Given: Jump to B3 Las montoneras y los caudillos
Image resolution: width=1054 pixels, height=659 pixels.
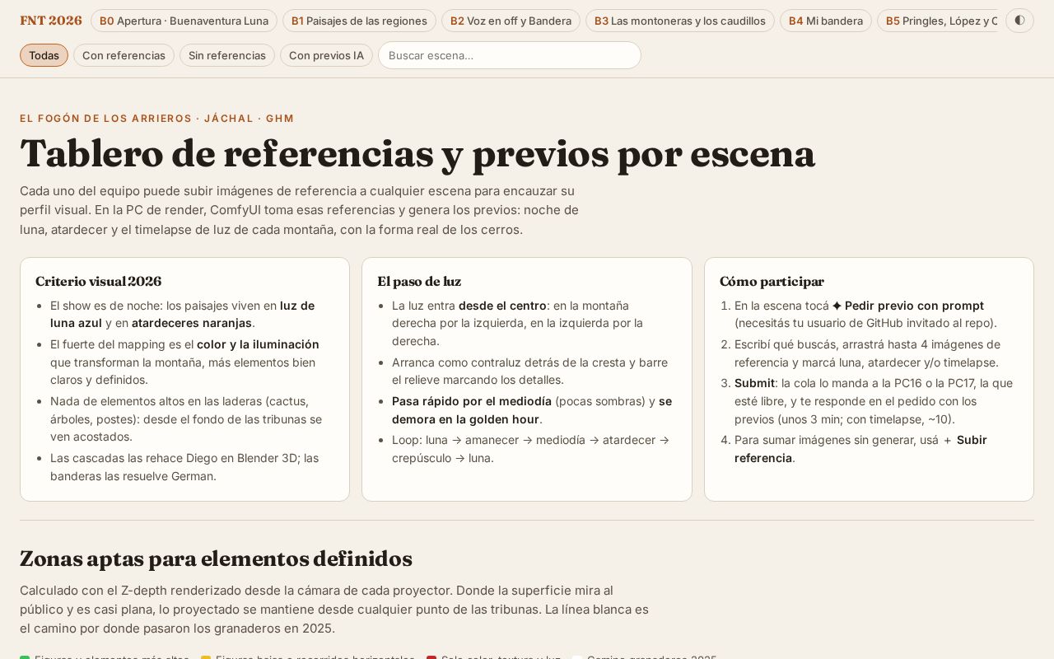Looking at the screenshot, I should click(680, 21).
